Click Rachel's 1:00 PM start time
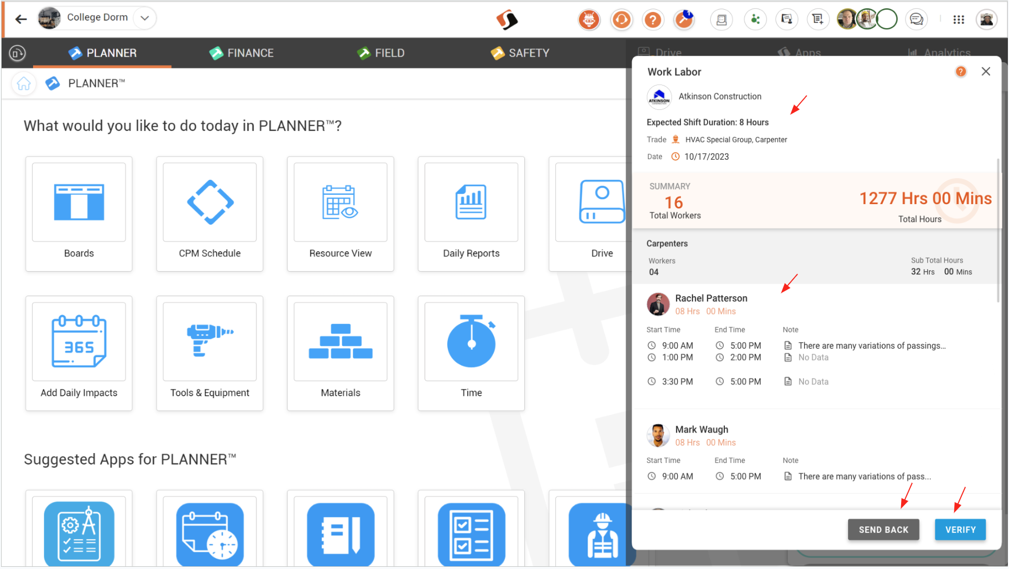1009x569 pixels. point(677,357)
